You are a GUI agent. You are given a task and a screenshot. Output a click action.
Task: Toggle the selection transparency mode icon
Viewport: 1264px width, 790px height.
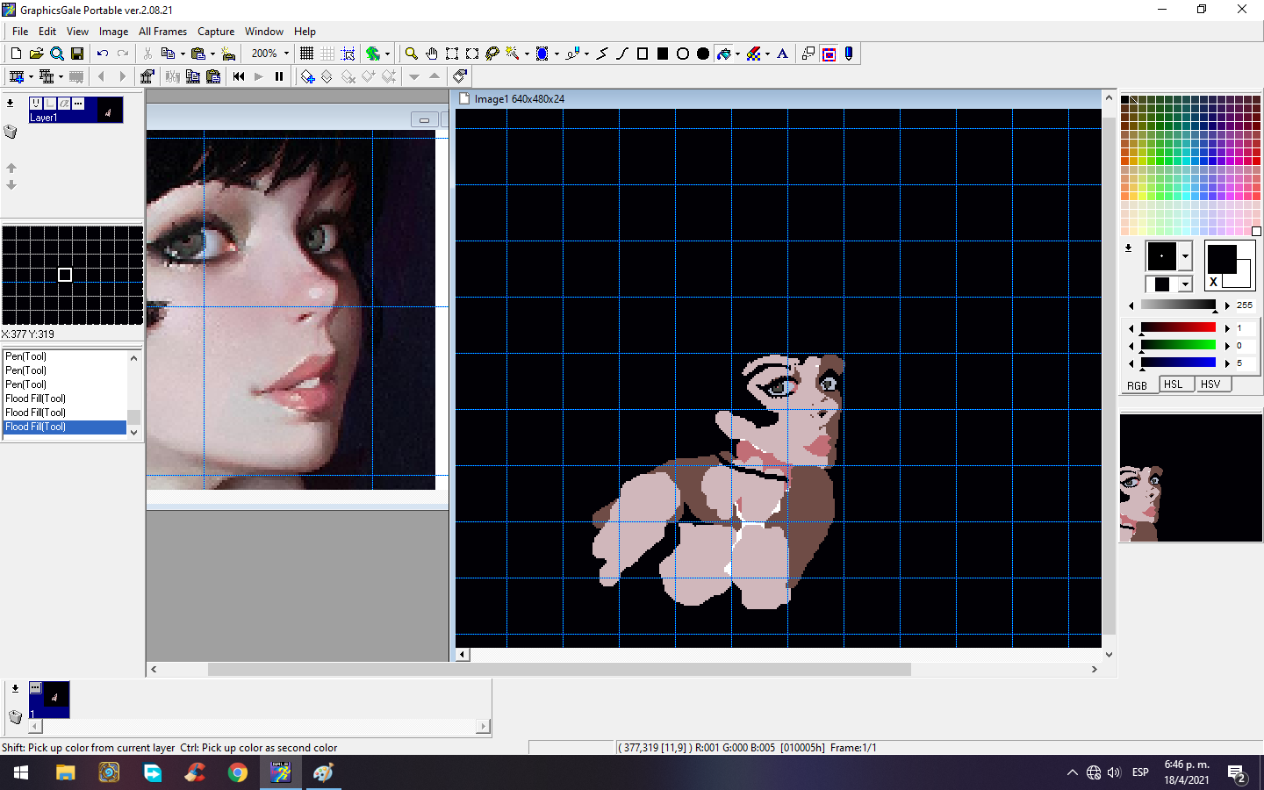coord(829,54)
